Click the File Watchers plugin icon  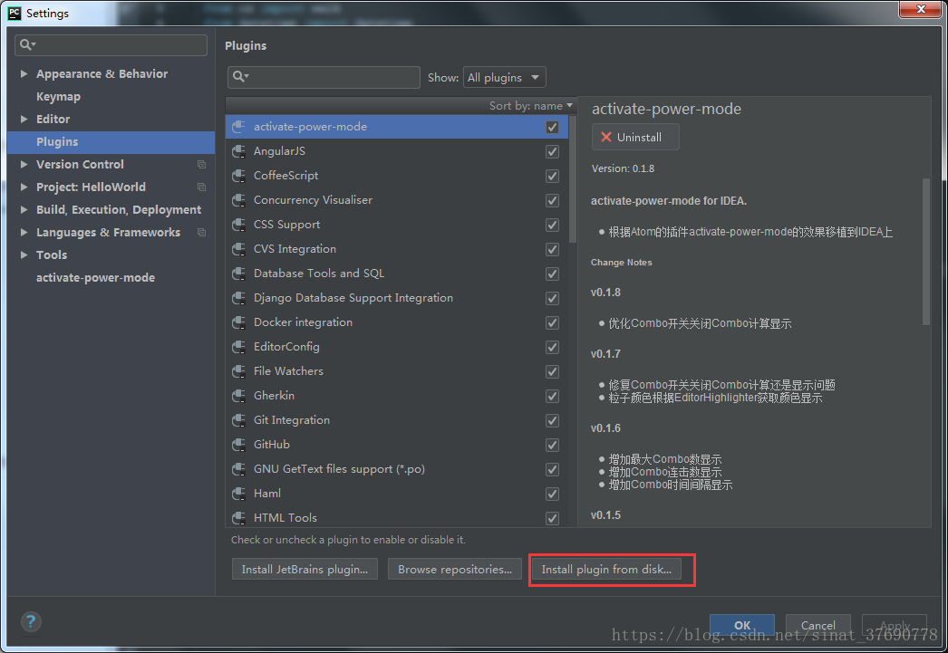pos(238,371)
